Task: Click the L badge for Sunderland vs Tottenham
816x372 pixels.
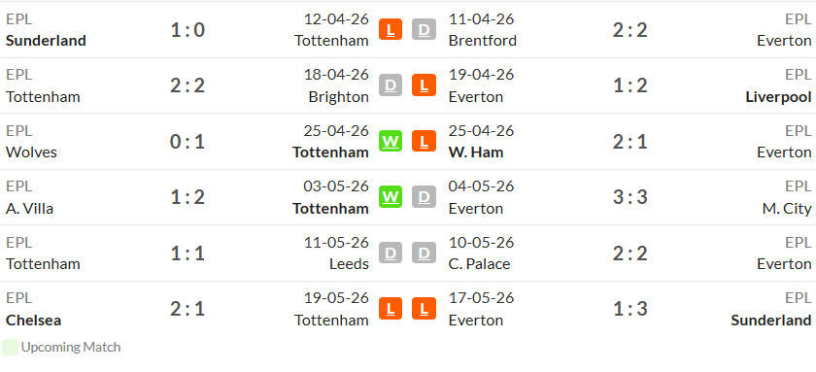Action: 391,29
